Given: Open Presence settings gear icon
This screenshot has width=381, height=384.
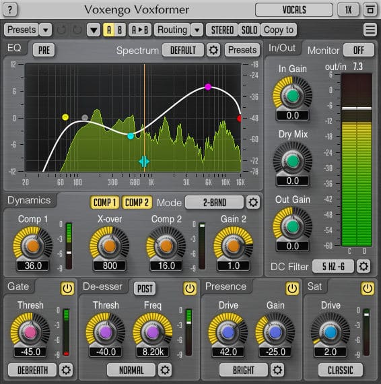Looking at the screenshot, I should [x=277, y=370].
